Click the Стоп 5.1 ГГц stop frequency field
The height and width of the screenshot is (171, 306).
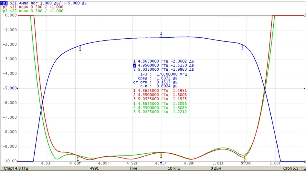[294, 168]
